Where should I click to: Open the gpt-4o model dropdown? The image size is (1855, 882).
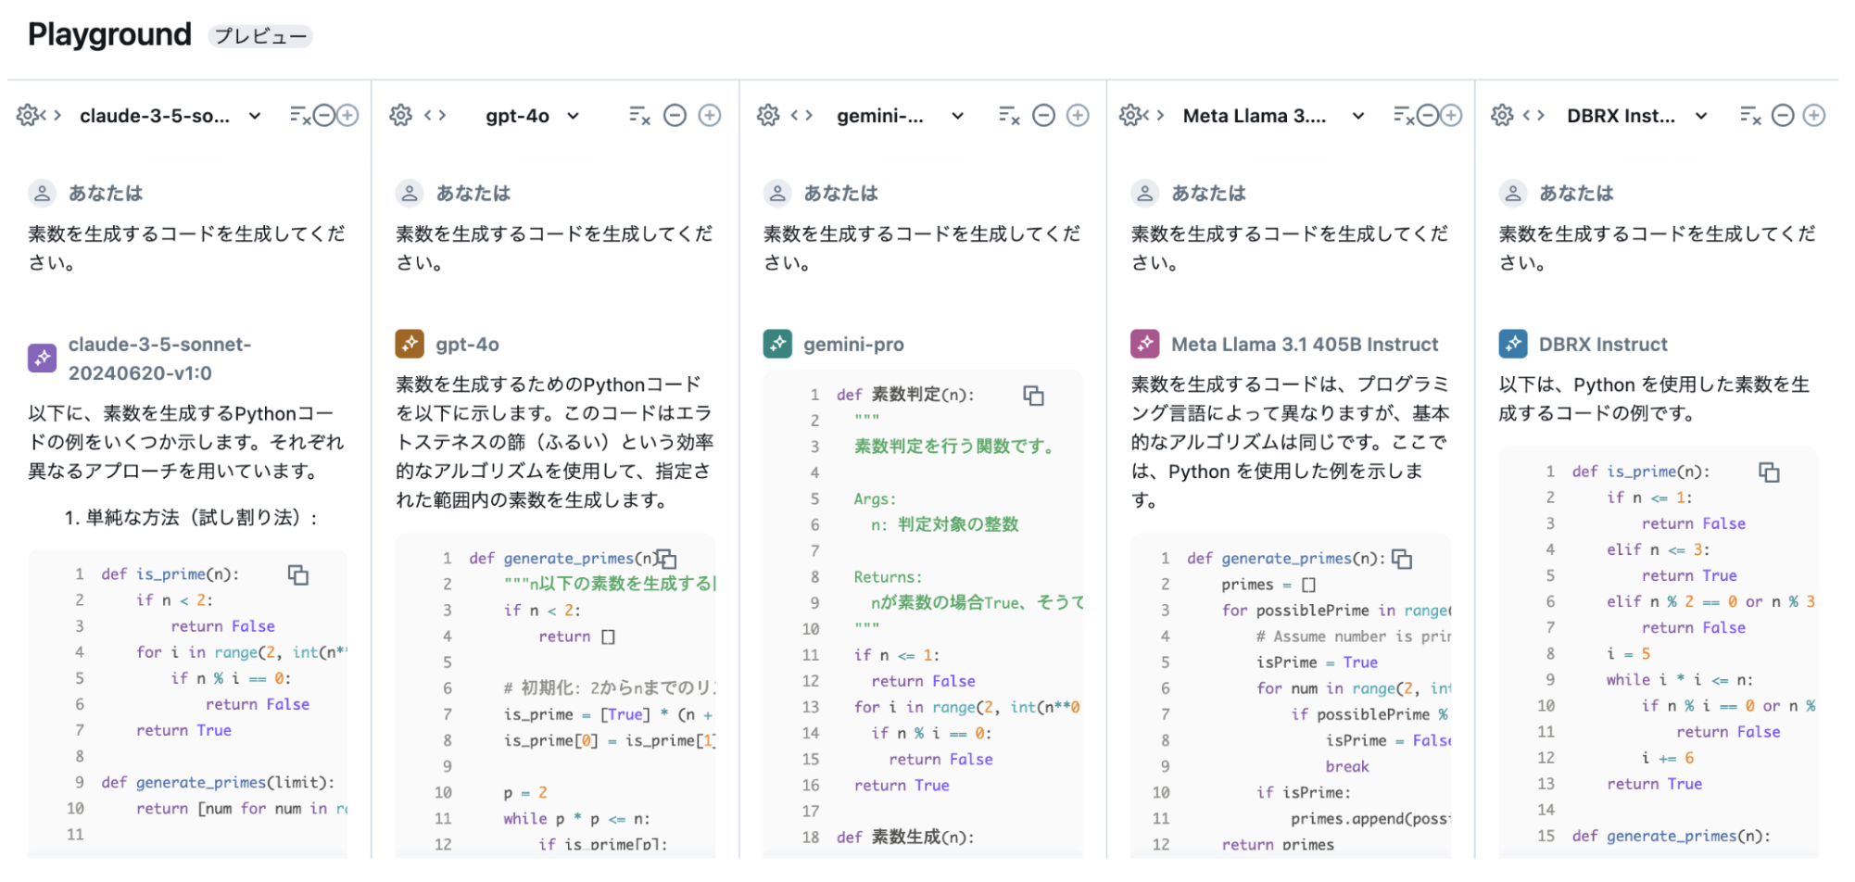click(533, 116)
